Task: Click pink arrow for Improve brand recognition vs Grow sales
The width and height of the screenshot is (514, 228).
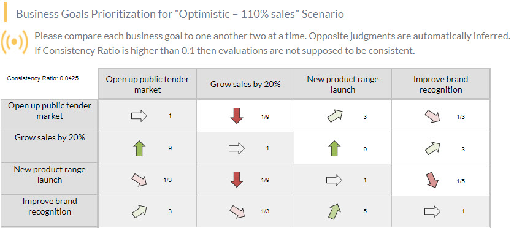Action: click(x=237, y=211)
